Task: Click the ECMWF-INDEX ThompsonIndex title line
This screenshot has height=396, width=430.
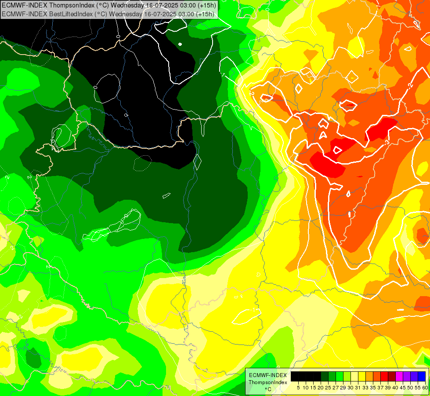Action: [109, 5]
